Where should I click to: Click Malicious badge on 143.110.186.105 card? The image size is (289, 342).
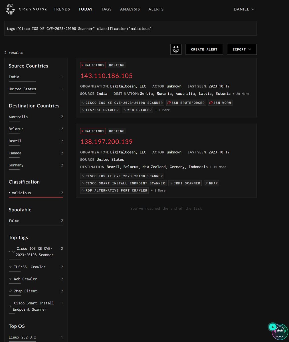[x=93, y=65]
